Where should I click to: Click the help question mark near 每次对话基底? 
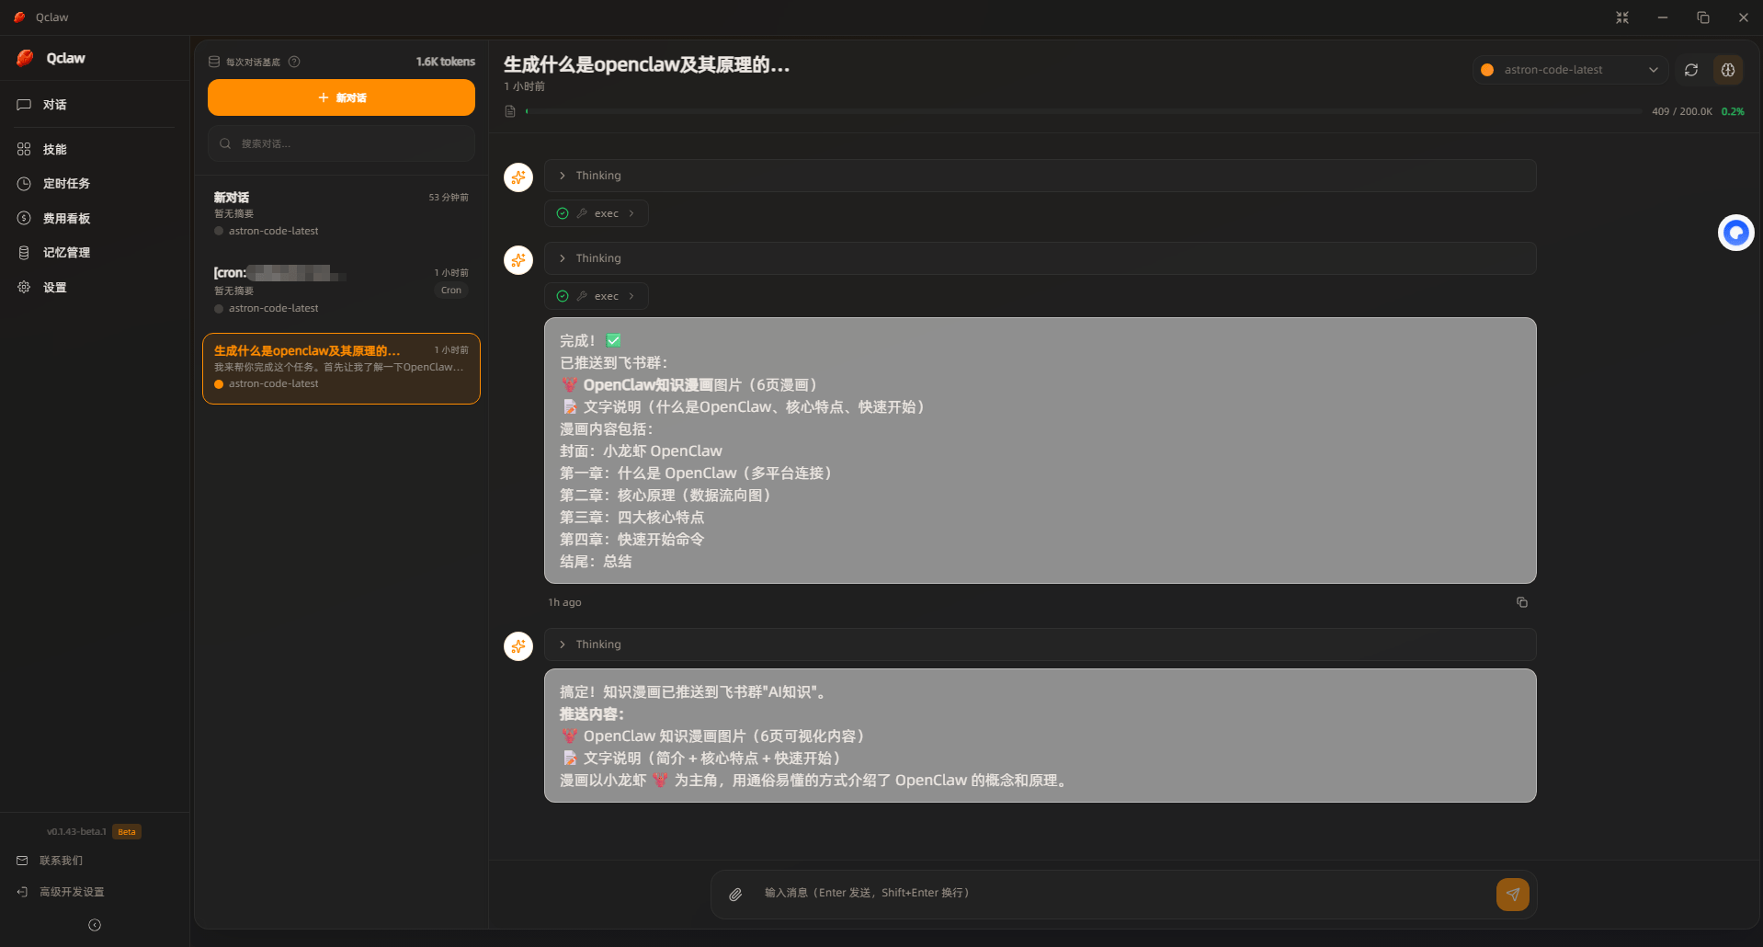(294, 62)
